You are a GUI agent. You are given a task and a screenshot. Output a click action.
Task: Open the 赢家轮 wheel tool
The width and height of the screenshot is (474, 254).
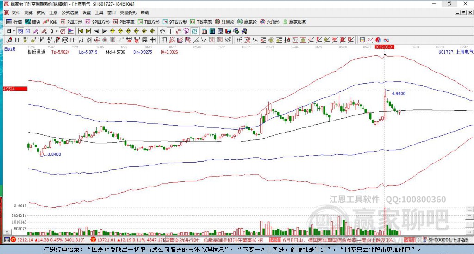[247, 22]
